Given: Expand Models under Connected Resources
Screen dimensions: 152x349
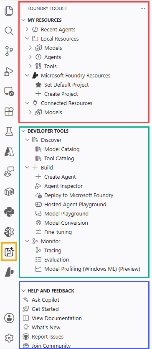Looking at the screenshot, I should click(x=30, y=113).
